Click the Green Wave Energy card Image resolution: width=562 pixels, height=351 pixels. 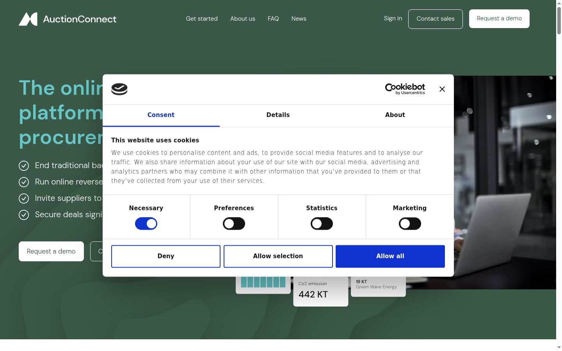click(378, 287)
